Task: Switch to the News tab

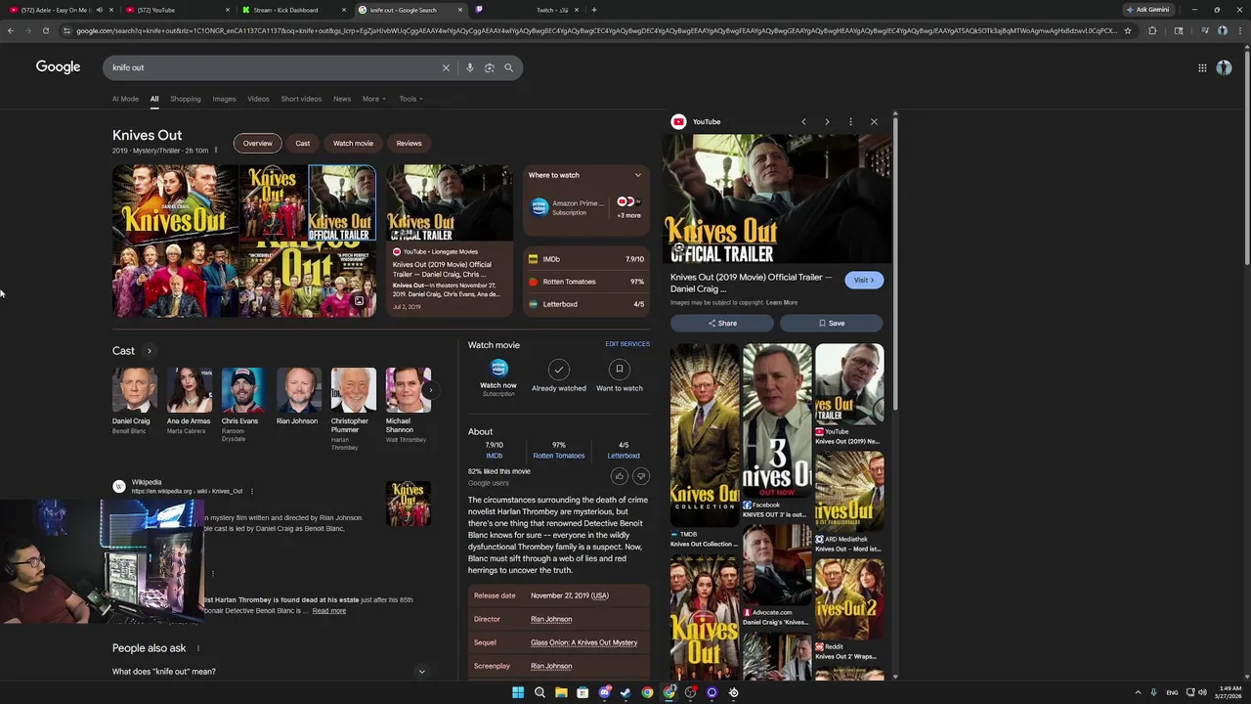Action: [x=342, y=99]
